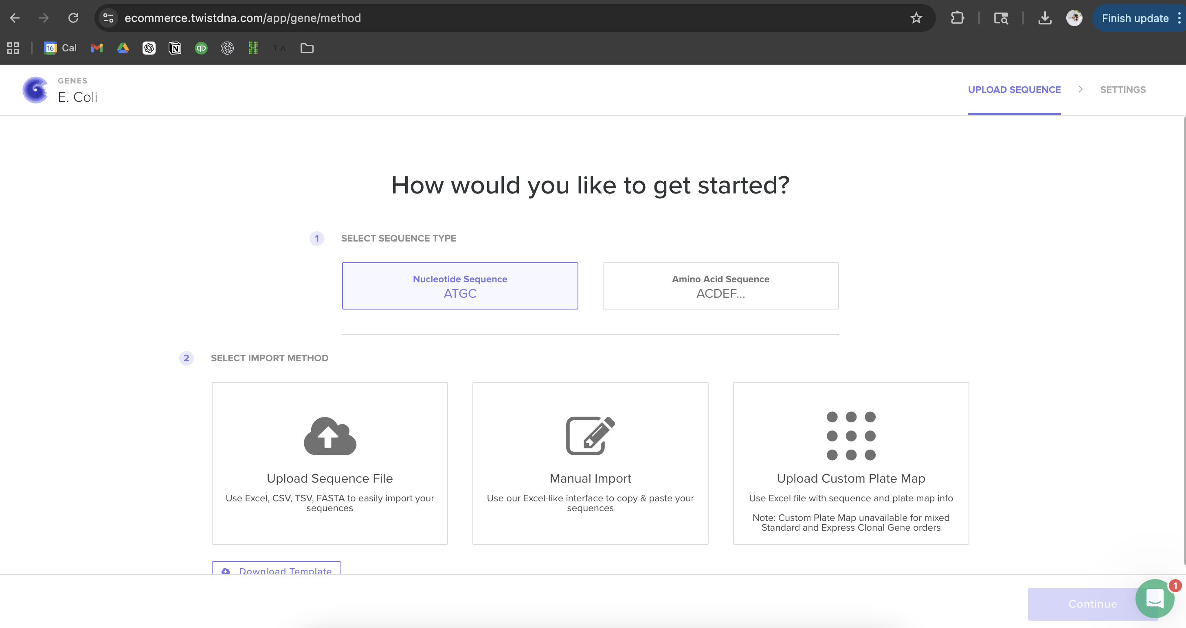Open the chat support bubble
The width and height of the screenshot is (1186, 628).
click(x=1155, y=599)
